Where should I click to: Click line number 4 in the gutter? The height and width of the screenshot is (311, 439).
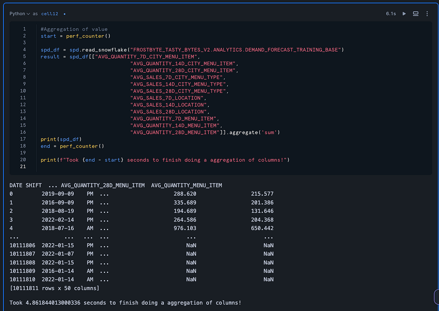click(x=24, y=50)
